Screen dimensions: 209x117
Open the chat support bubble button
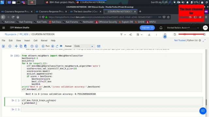[x=203, y=111]
